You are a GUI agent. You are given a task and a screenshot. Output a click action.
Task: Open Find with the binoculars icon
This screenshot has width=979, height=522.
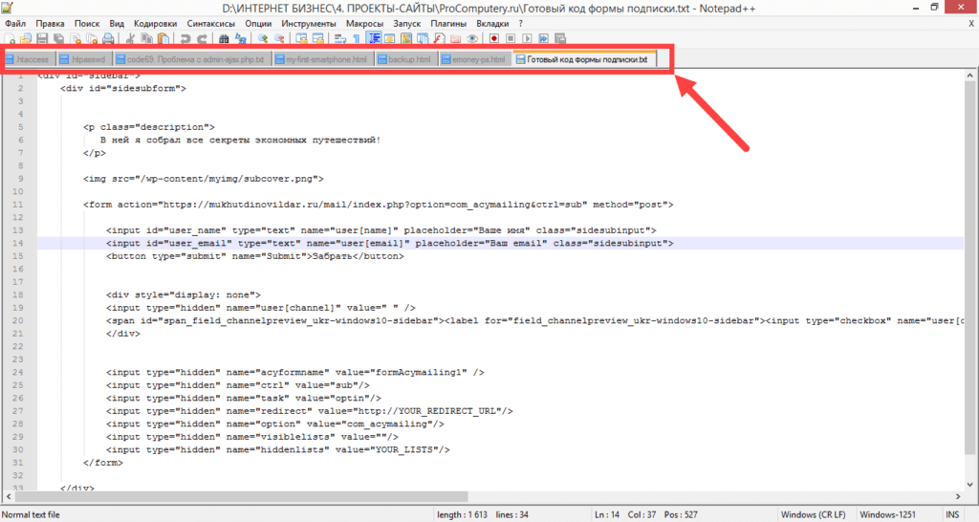coord(224,39)
